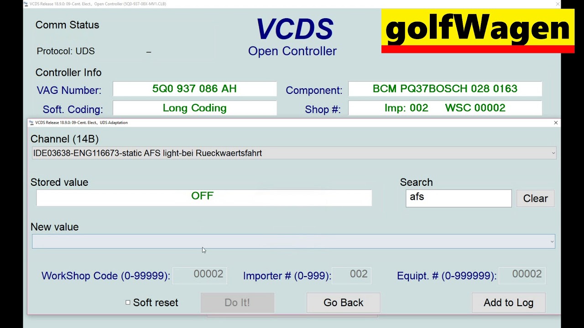Click the Channel dropdown arrow

coord(553,153)
